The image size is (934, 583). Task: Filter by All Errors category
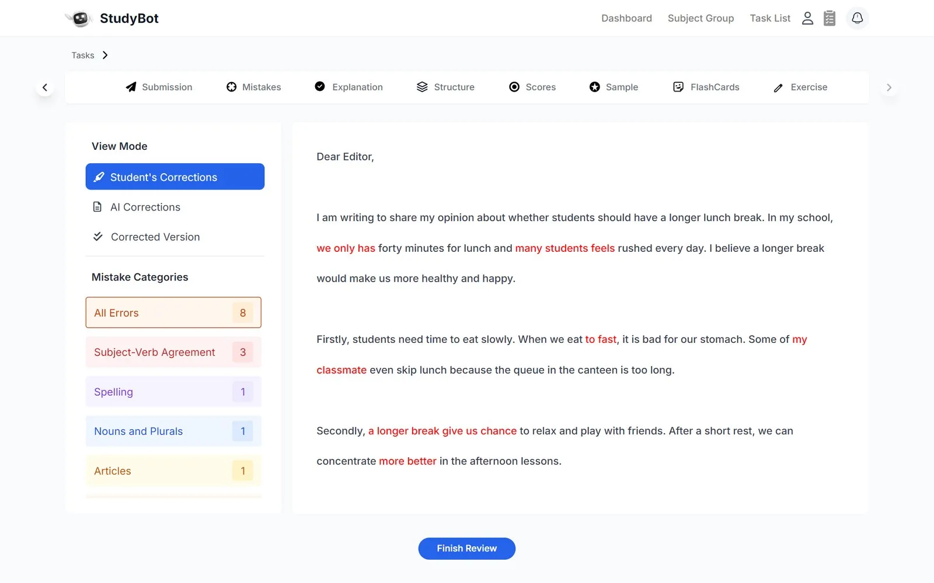coord(173,312)
